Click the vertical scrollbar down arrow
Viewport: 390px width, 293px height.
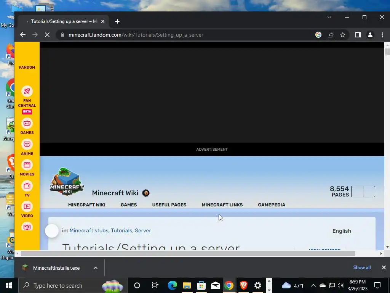point(387,247)
